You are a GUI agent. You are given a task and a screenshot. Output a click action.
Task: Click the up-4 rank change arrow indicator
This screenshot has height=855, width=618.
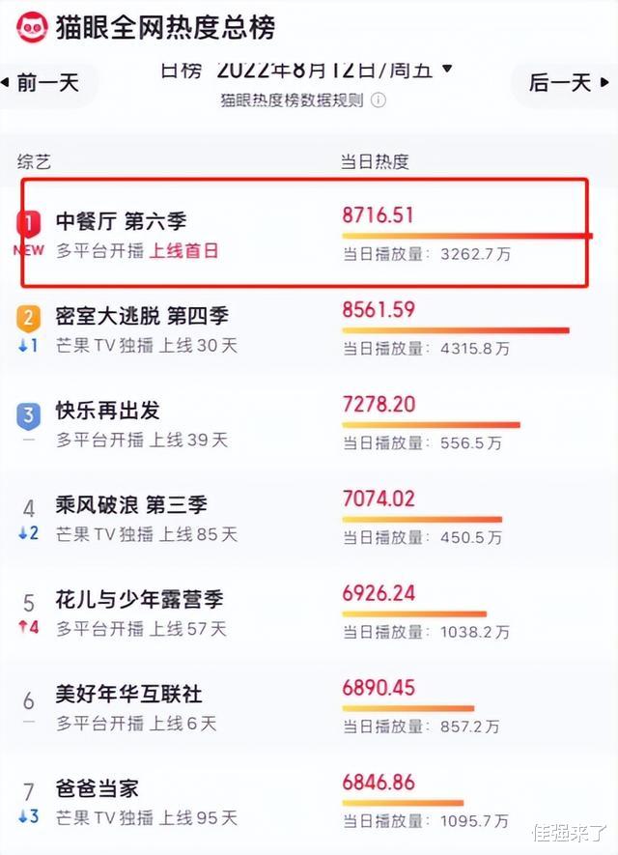pos(28,627)
